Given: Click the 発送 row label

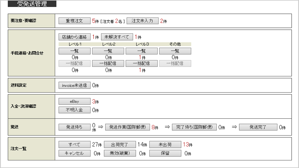Looking at the screenshot, I should point(15,127).
